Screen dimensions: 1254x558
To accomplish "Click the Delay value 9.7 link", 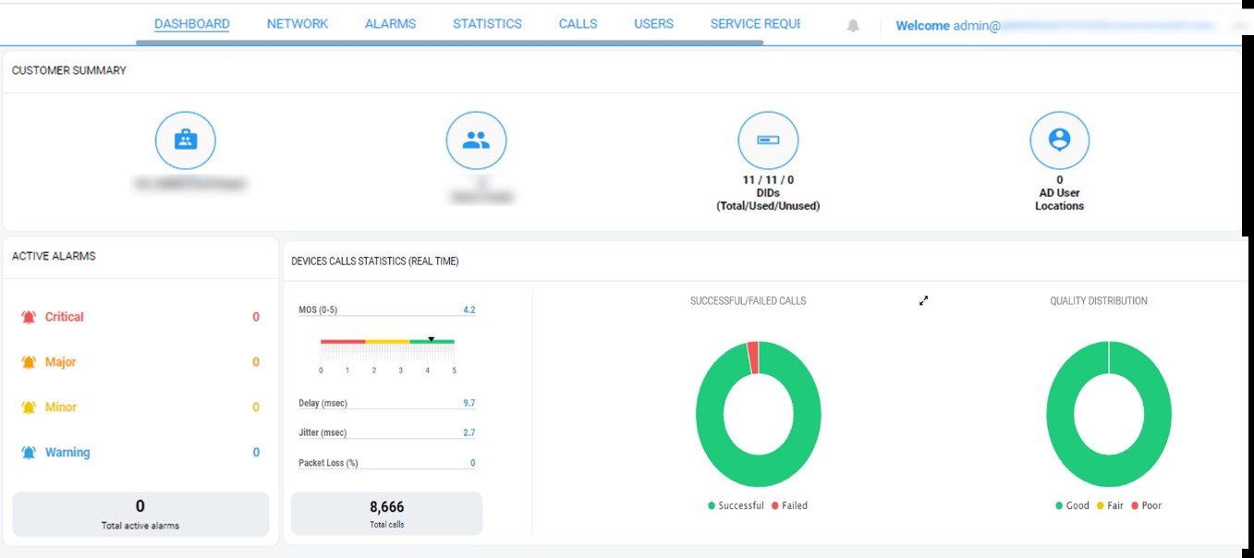I will 469,402.
